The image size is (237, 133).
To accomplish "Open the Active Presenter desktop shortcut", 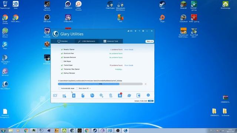I will [x=79, y=6].
